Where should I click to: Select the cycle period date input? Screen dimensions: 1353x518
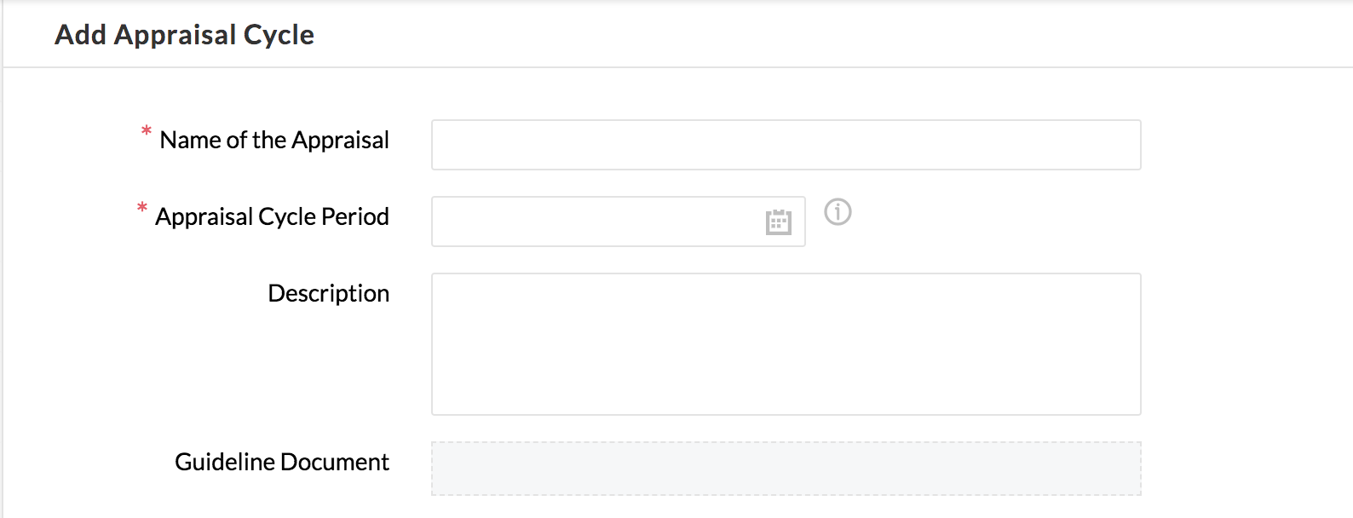[596, 222]
